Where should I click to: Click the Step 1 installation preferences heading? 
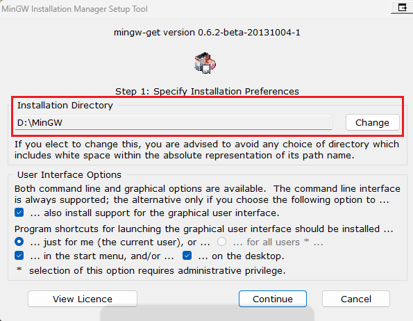coord(207,91)
